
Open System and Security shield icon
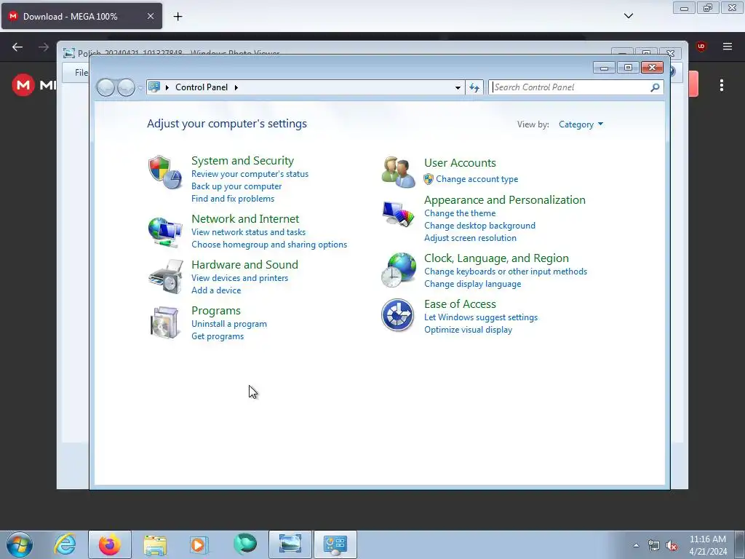pos(165,172)
